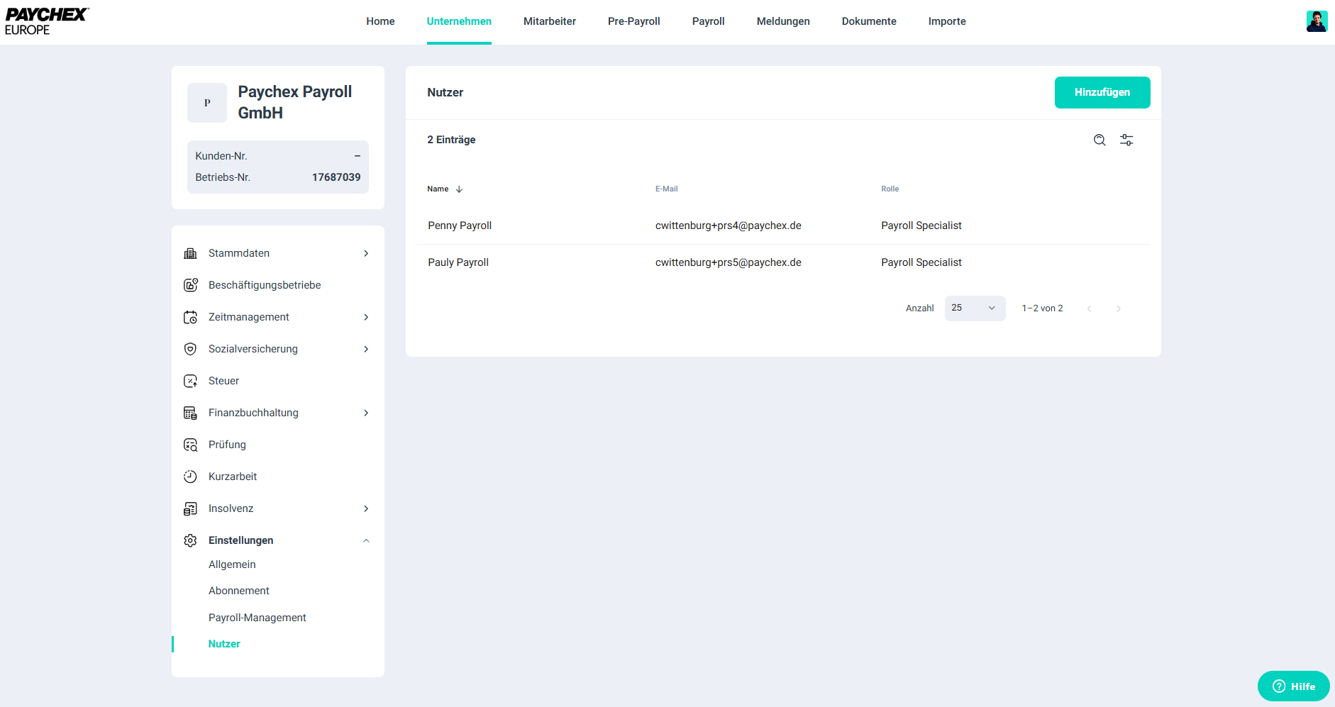Open the filter settings icon

click(1126, 140)
